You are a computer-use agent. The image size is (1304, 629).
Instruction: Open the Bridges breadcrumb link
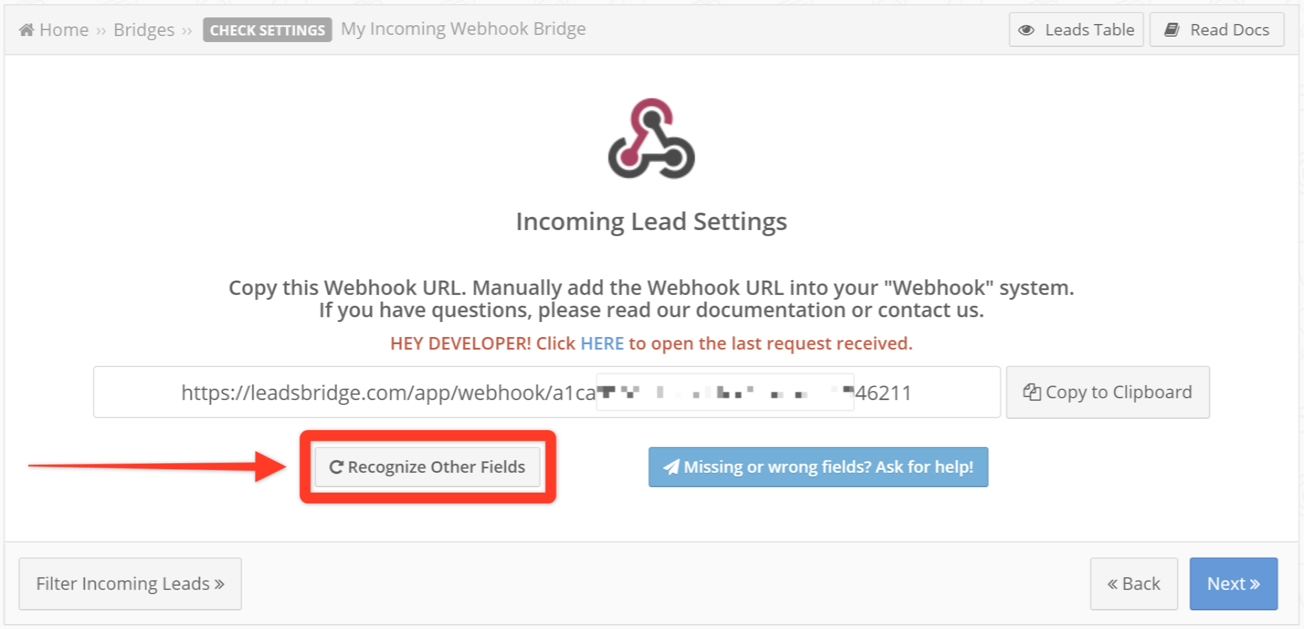(144, 29)
